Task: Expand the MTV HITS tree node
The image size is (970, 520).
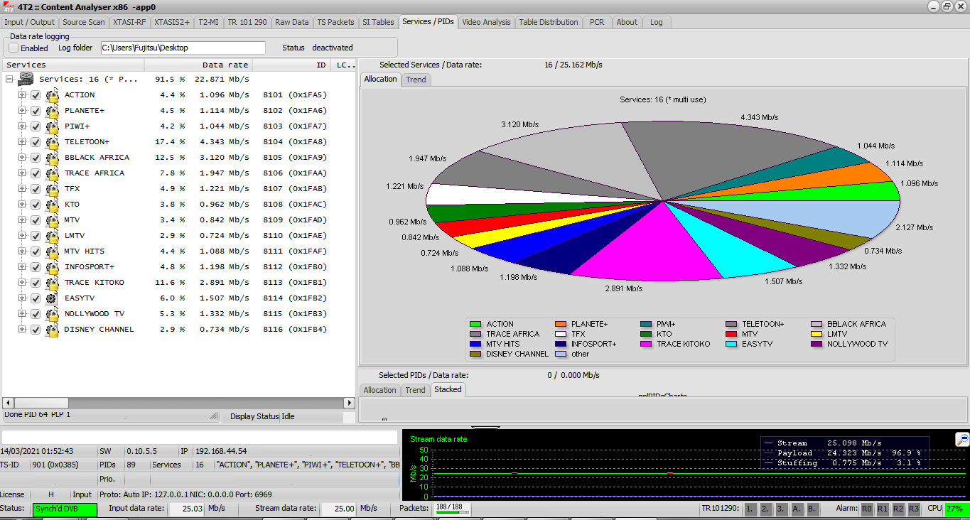Action: 22,251
